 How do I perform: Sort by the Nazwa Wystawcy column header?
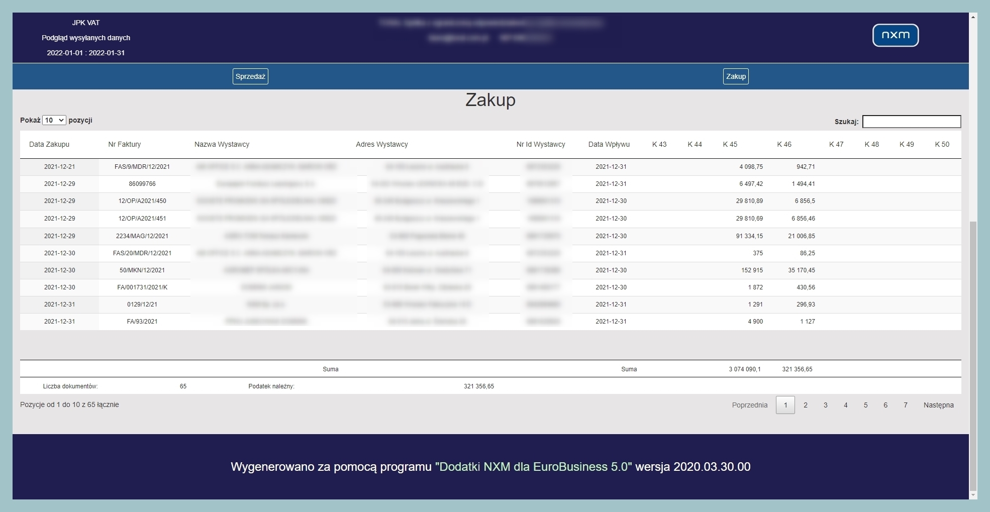(221, 144)
